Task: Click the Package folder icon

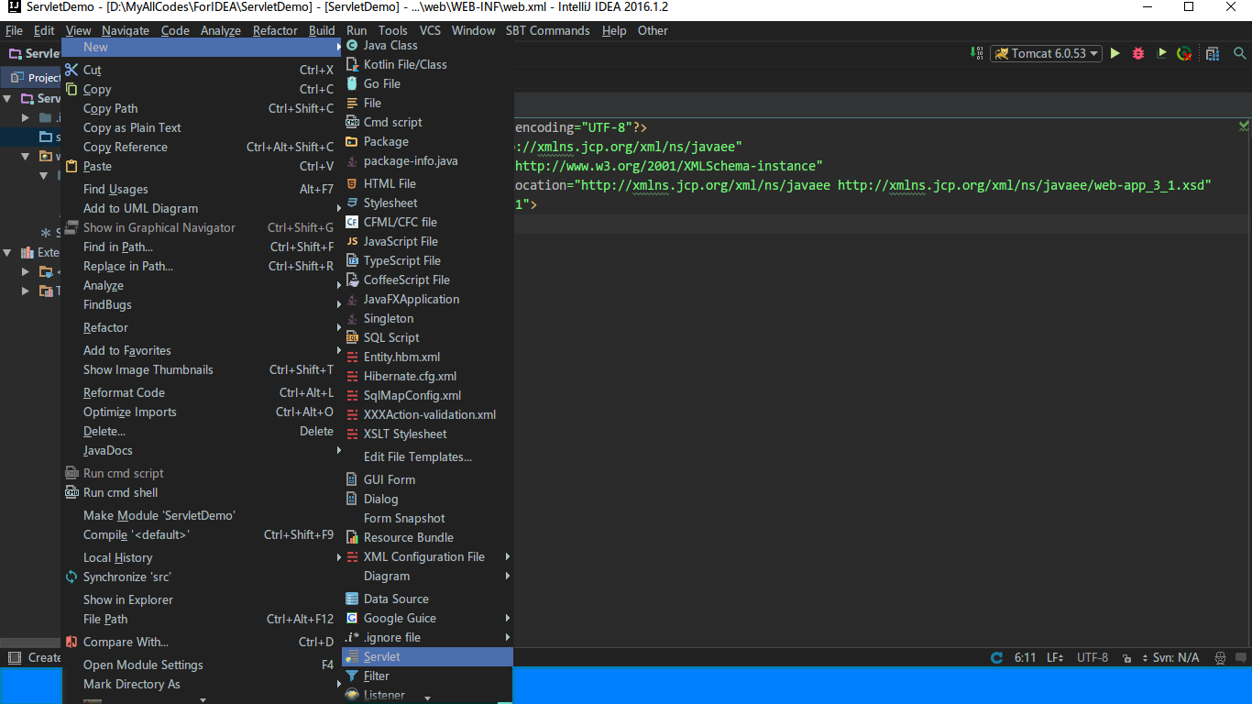Action: pos(352,141)
